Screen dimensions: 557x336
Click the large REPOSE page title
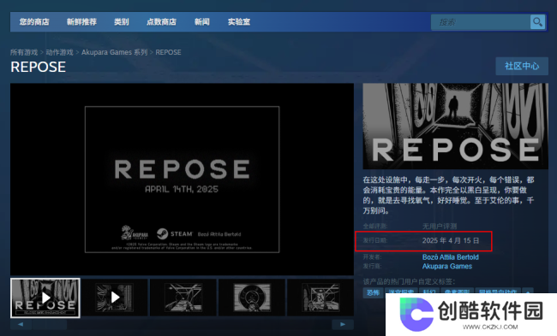(38, 67)
